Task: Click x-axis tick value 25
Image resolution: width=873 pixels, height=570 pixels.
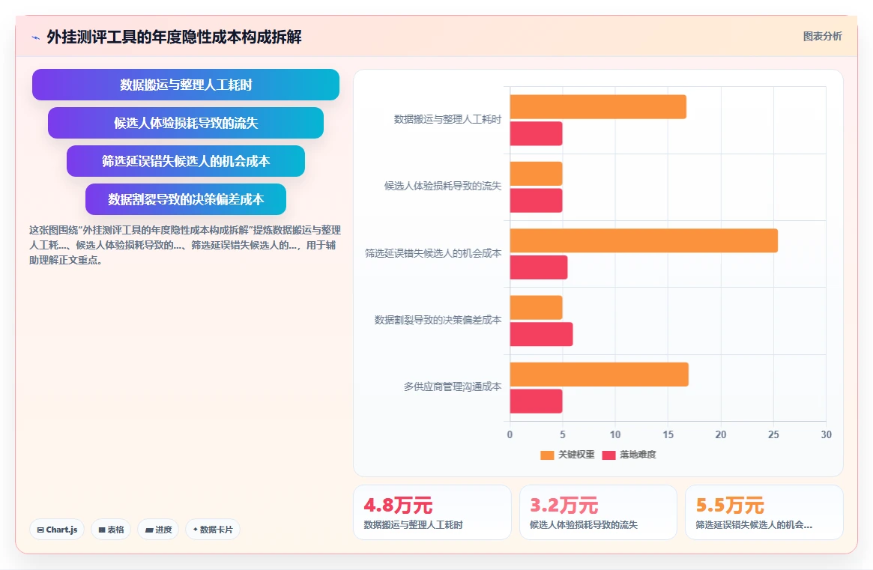Action: point(773,434)
